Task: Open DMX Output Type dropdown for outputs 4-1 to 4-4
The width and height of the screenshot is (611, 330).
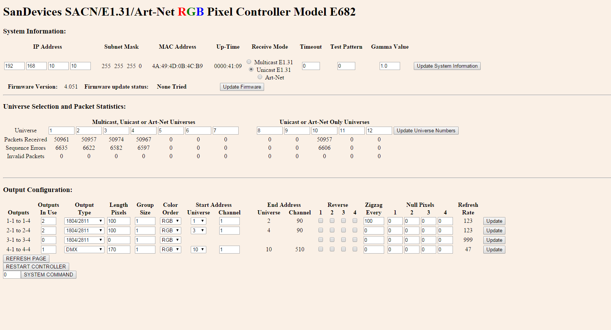Action: point(84,249)
